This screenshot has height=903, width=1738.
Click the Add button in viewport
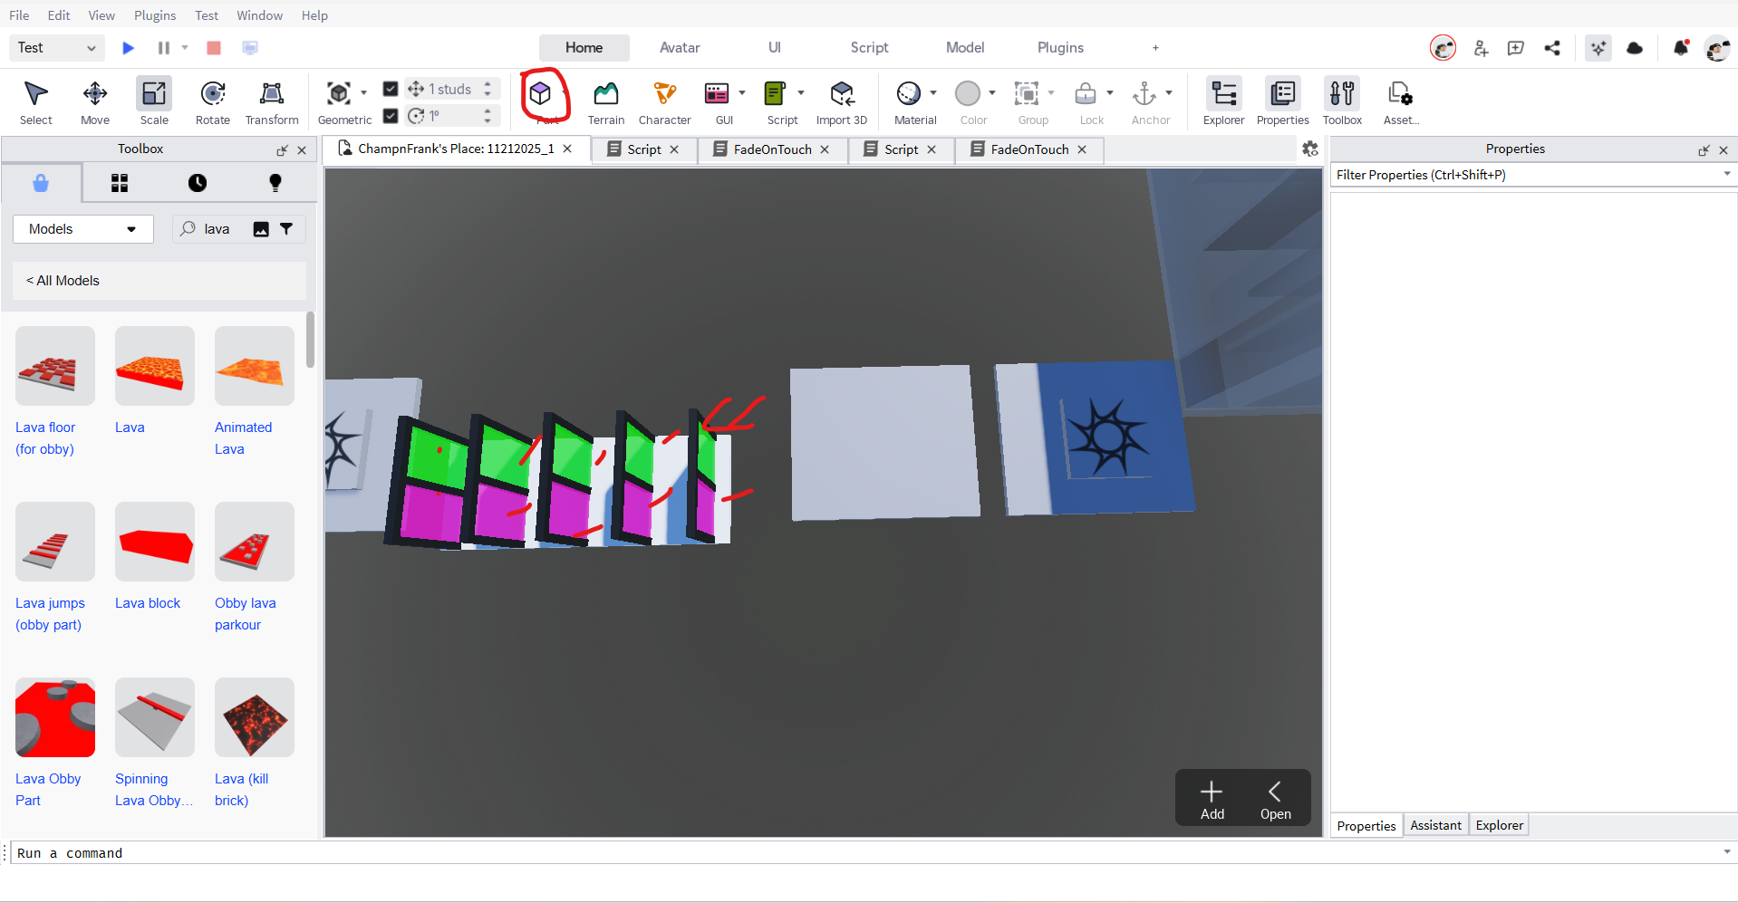[x=1212, y=801]
